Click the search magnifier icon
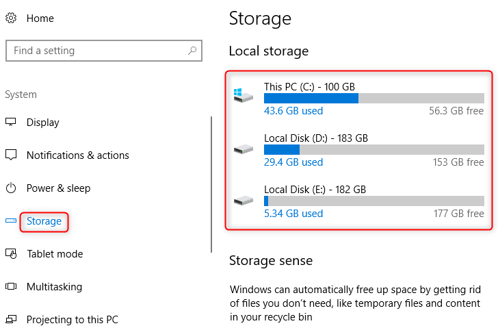The height and width of the screenshot is (328, 498). click(x=193, y=51)
